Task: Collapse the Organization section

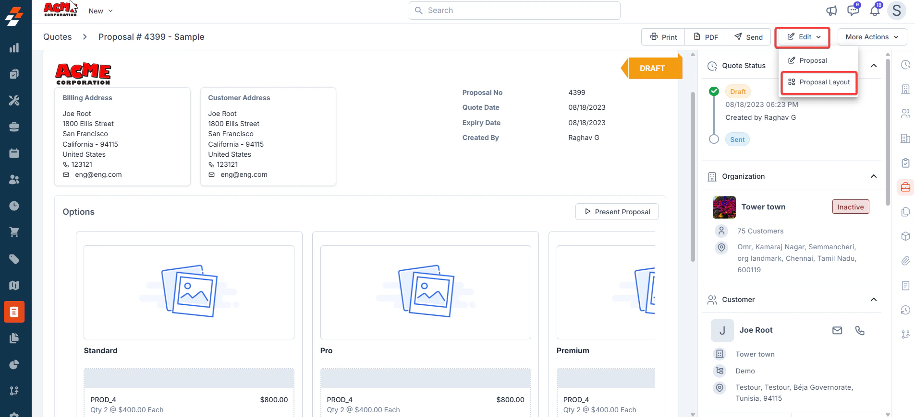Action: pyautogui.click(x=874, y=176)
